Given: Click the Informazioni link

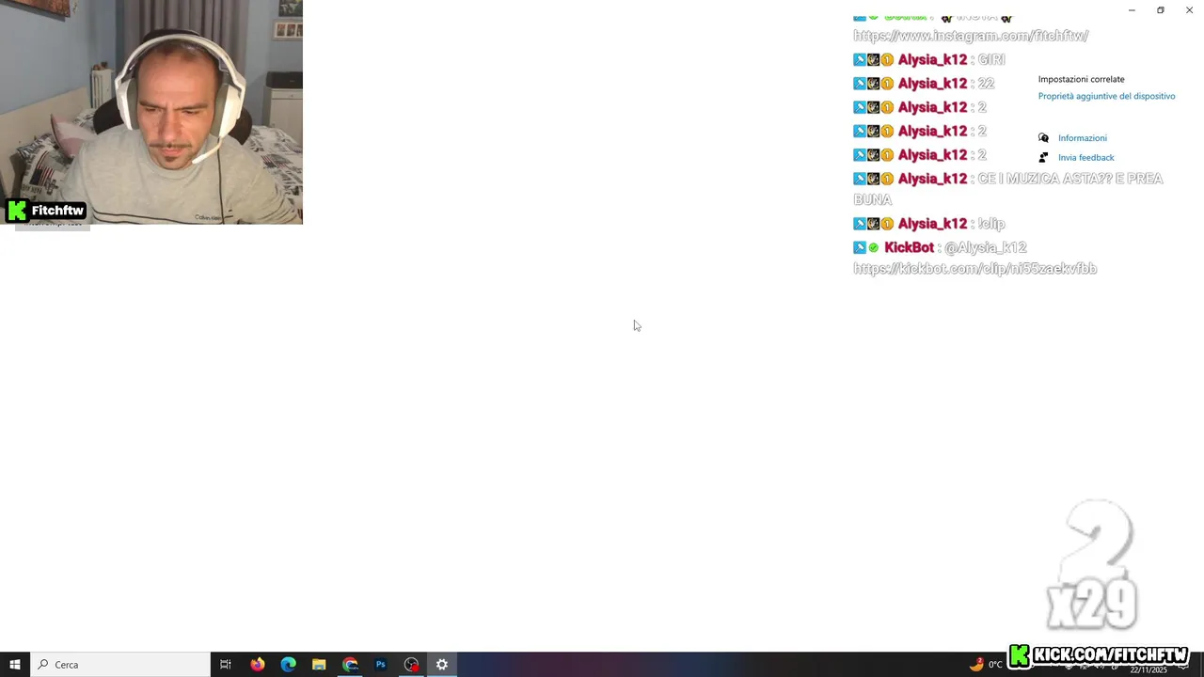Looking at the screenshot, I should coord(1083,138).
